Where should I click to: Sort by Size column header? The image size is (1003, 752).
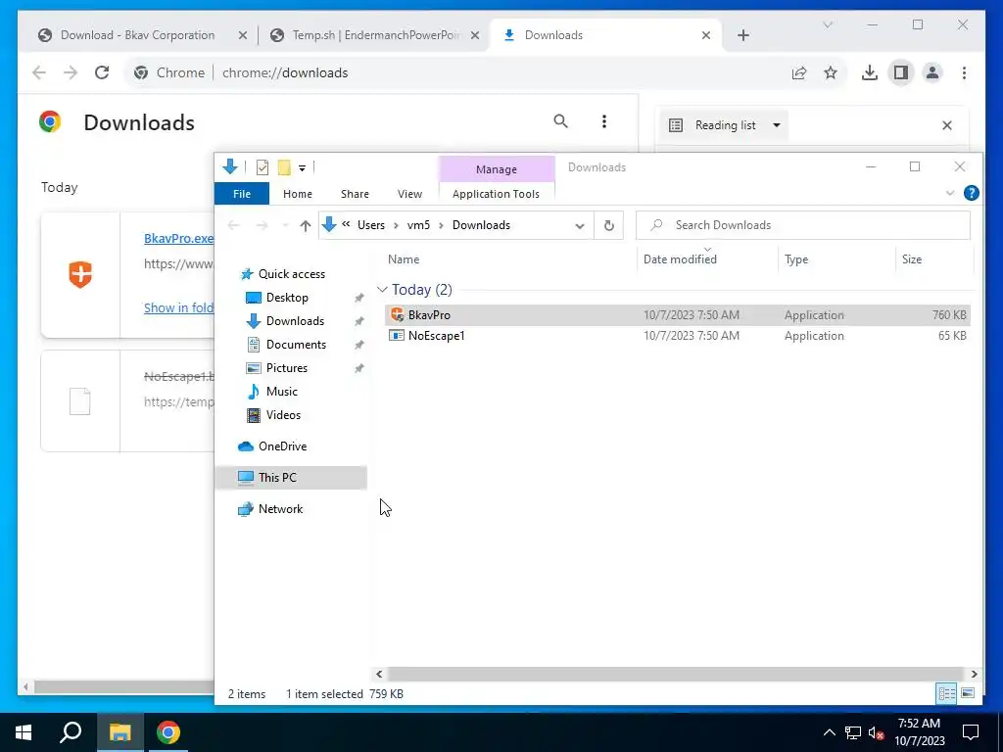click(x=912, y=258)
